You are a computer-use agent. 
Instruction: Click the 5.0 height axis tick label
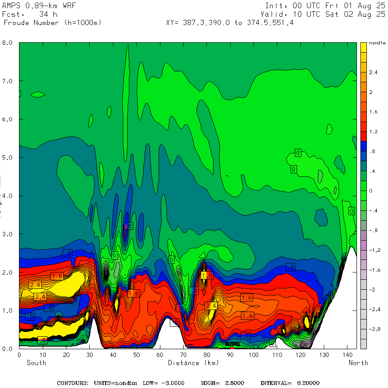click(7, 158)
